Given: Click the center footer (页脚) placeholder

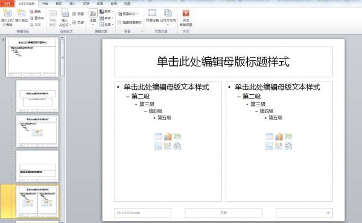Looking at the screenshot, I should tap(223, 213).
